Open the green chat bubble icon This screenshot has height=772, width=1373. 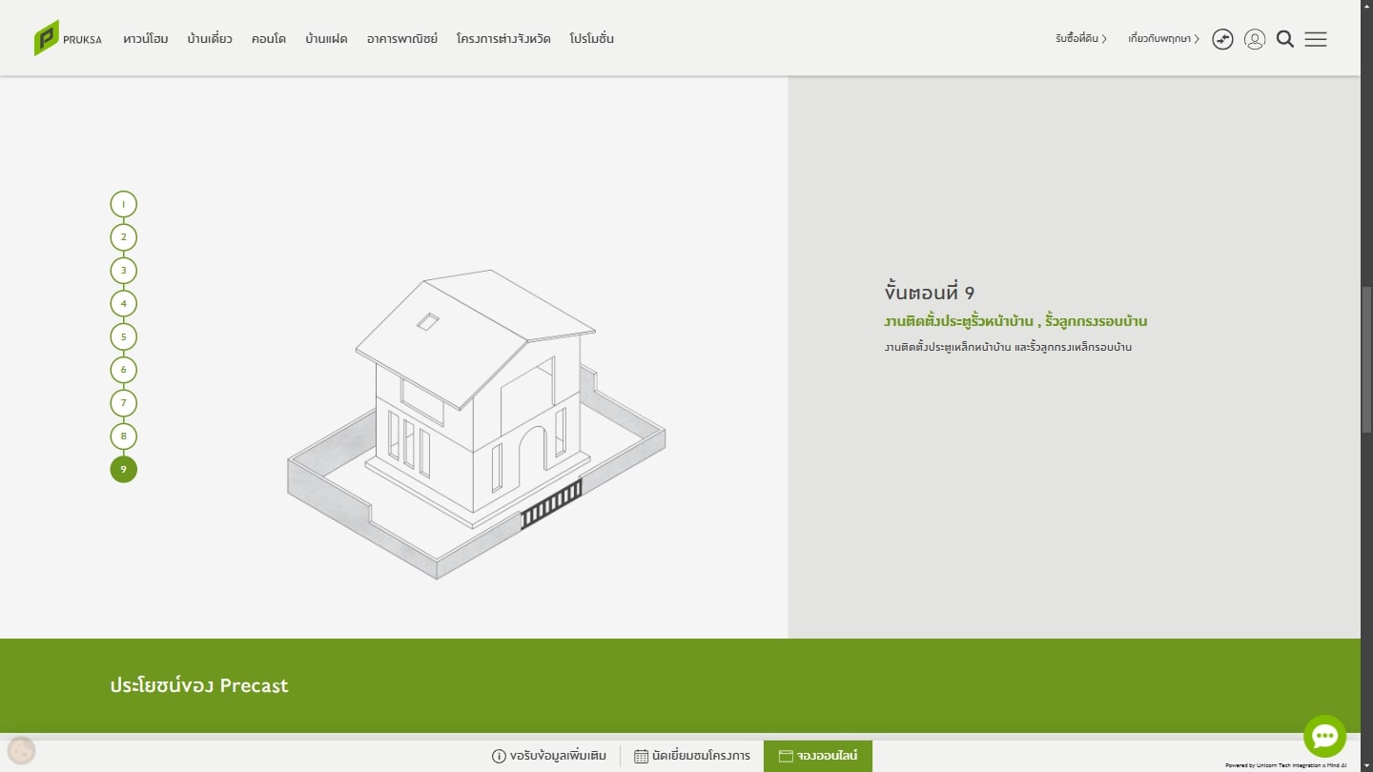1324,736
